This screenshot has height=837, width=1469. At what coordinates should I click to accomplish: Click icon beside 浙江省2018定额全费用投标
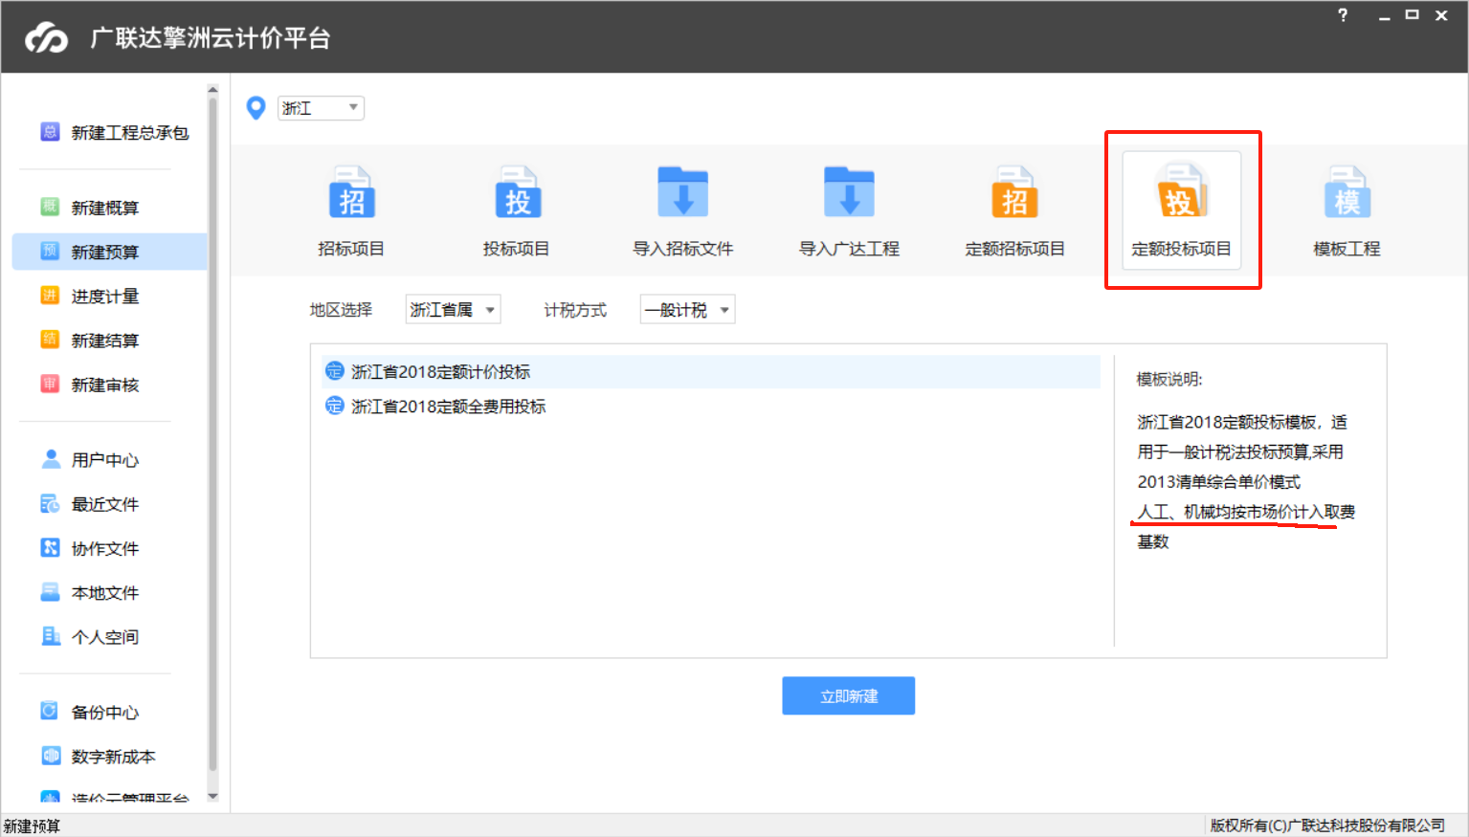334,406
